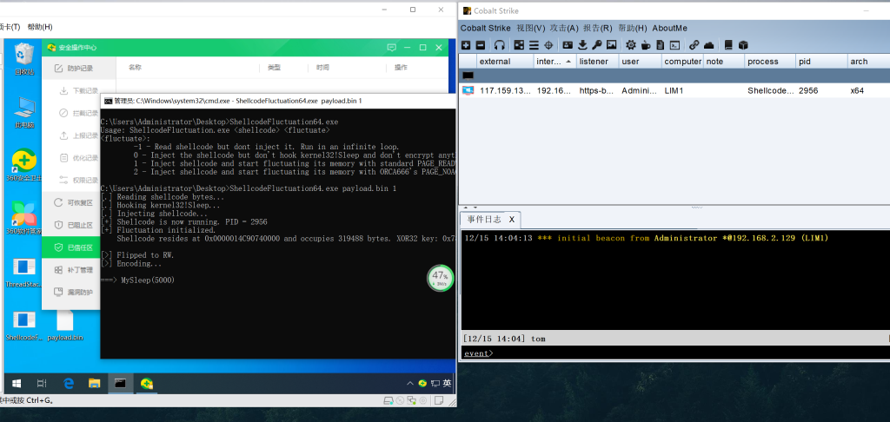The image size is (890, 422).
Task: Open 已阻止区 in security center sidebar
Action: [72, 225]
